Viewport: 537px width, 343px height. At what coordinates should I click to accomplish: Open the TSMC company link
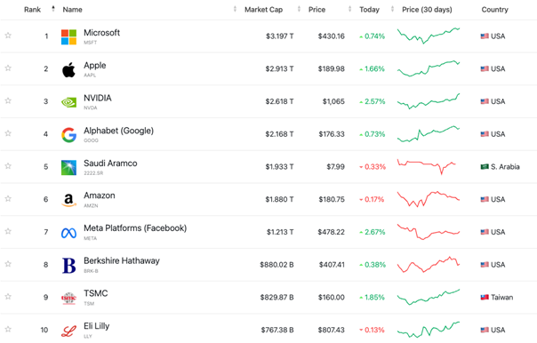pyautogui.click(x=95, y=293)
